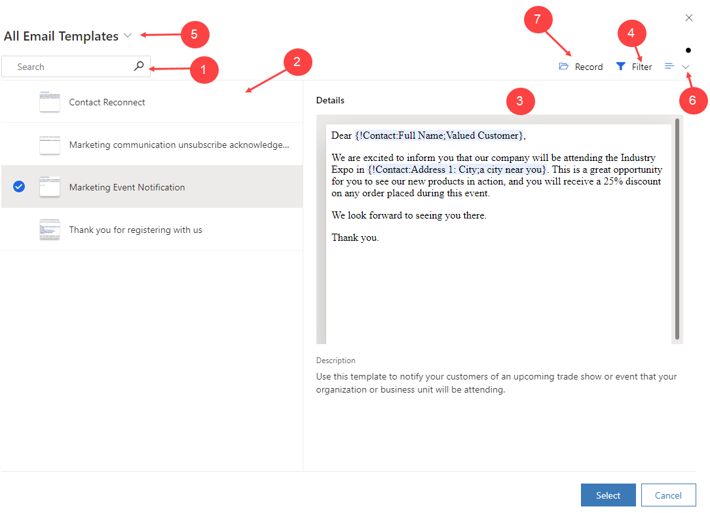Click inside the Search input field
This screenshot has height=513, width=710.
pos(65,66)
